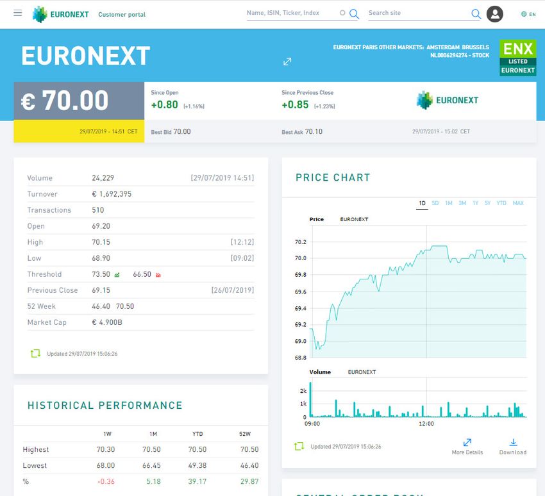Screen dimensions: 545x496
Task: Open the user account avatar
Action: tap(494, 14)
